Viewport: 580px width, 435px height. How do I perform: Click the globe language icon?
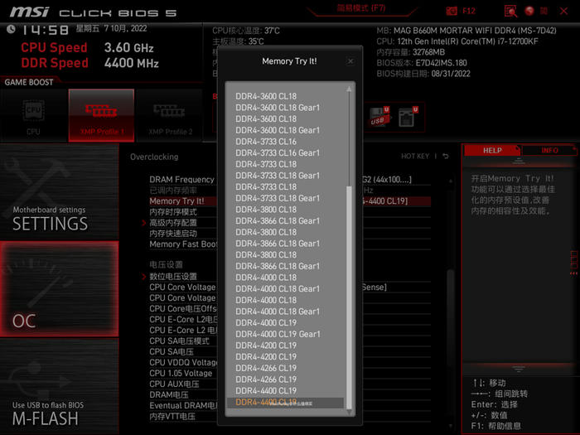tap(529, 11)
